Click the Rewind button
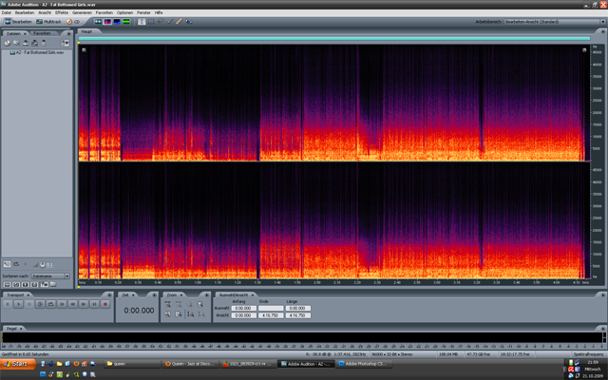The width and height of the screenshot is (608, 380). (72, 304)
